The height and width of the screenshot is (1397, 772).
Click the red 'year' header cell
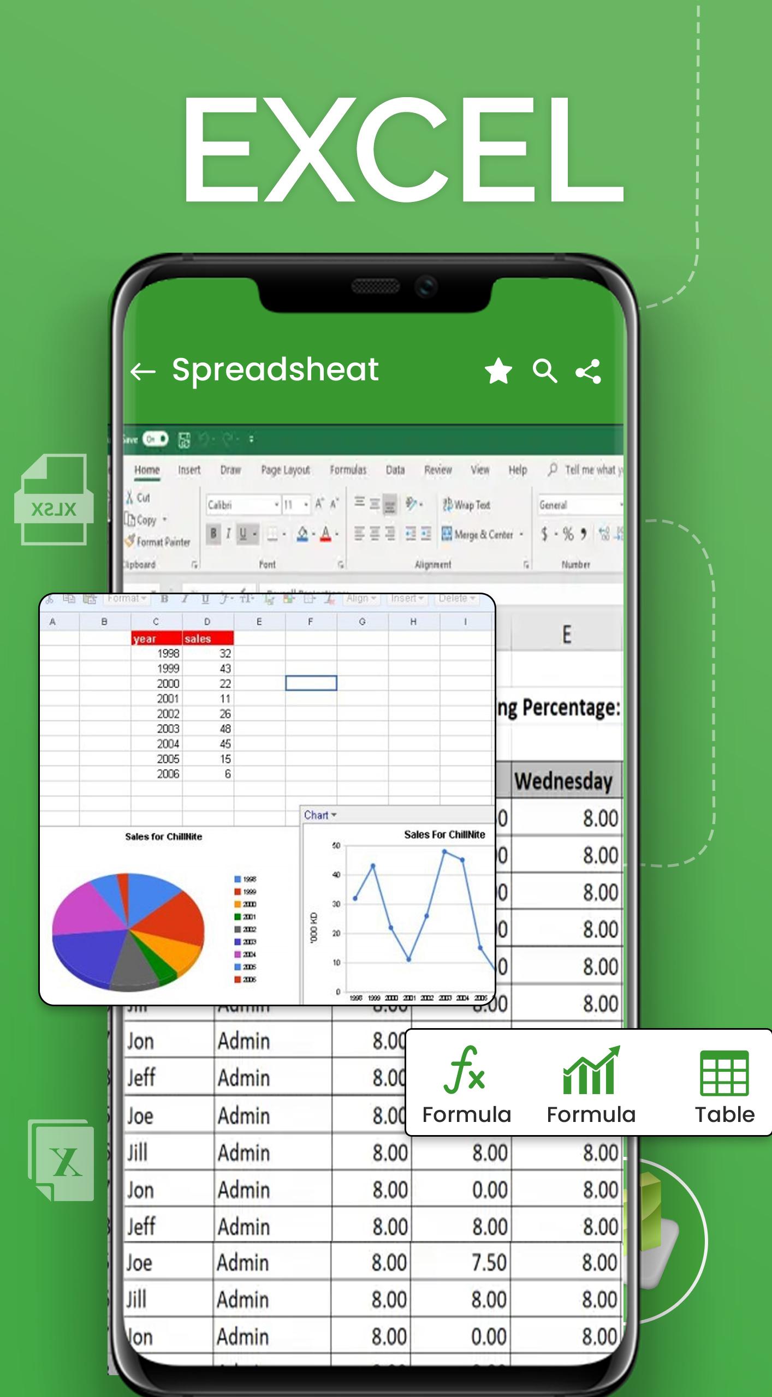point(157,638)
